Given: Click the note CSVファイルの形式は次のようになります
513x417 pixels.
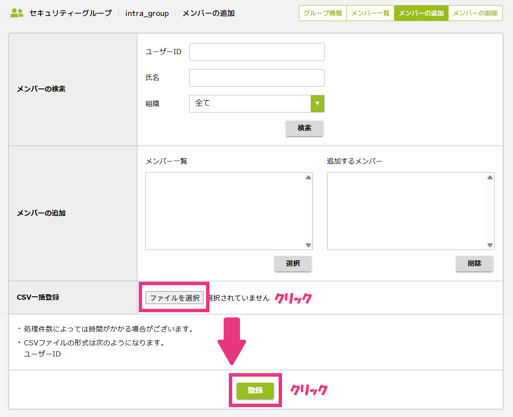Looking at the screenshot, I should (94, 343).
